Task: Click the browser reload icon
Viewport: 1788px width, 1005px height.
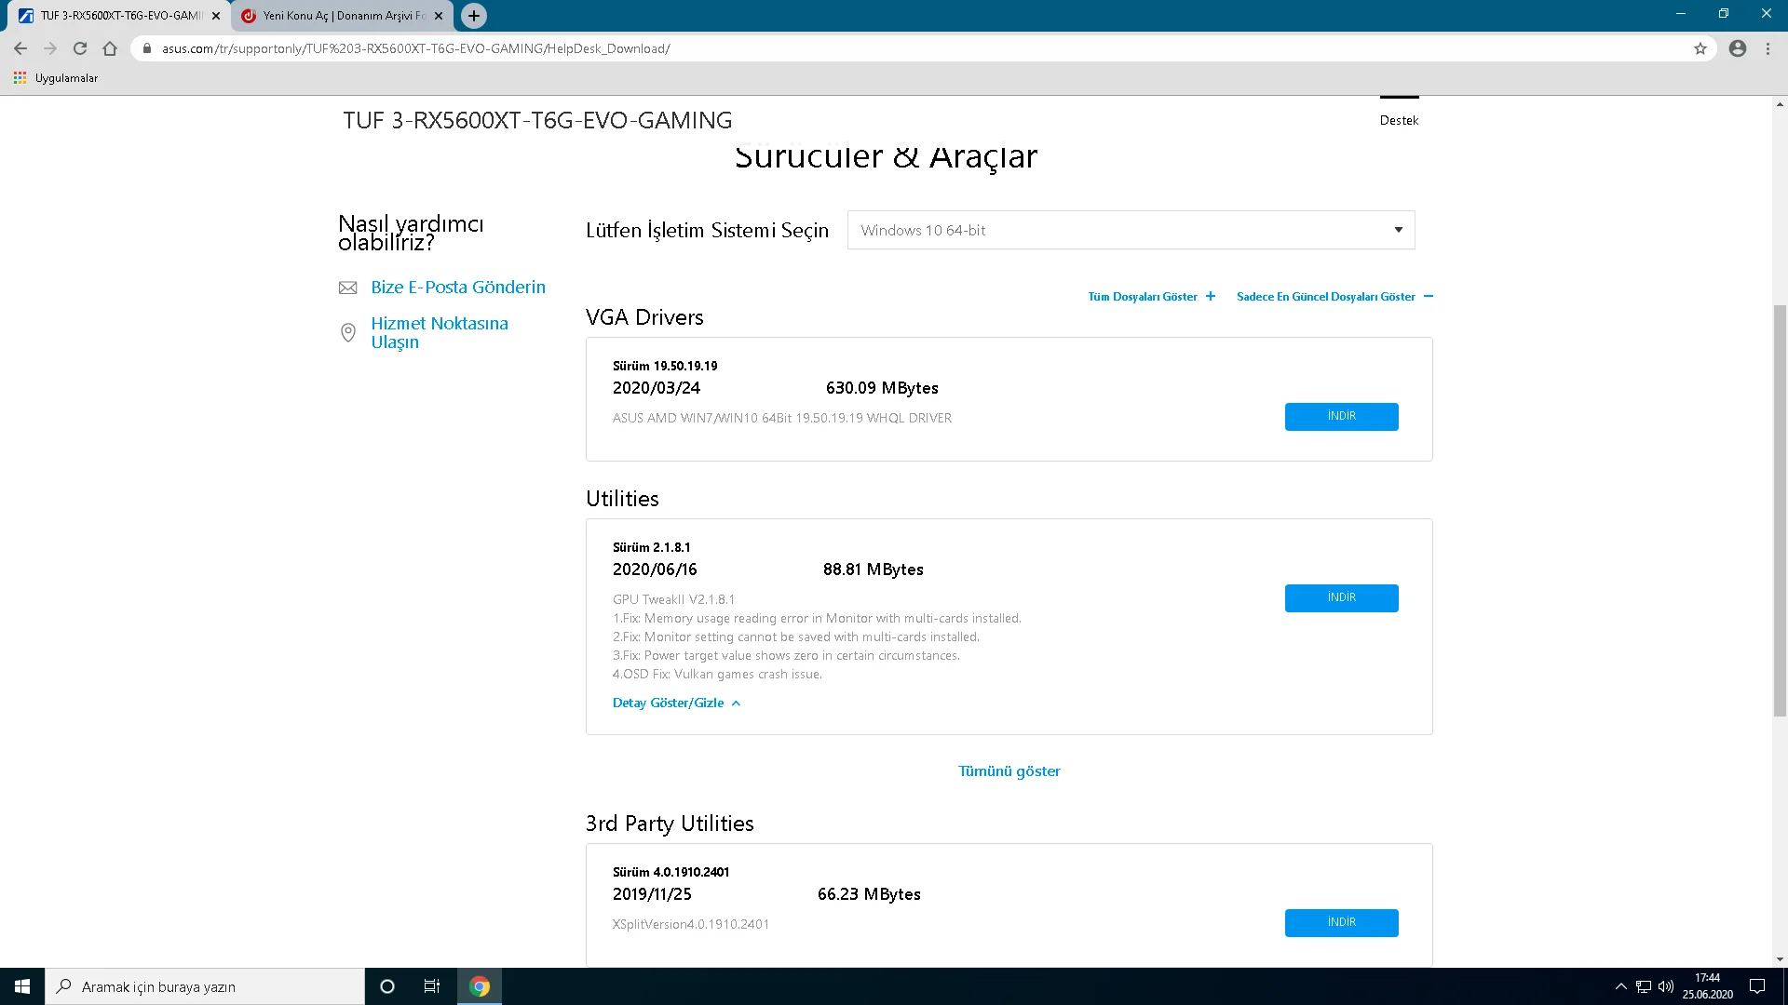Action: [x=80, y=48]
